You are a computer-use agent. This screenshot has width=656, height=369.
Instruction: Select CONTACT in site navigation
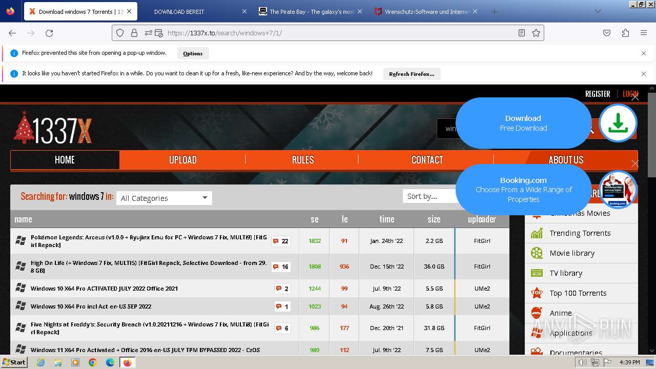[427, 160]
